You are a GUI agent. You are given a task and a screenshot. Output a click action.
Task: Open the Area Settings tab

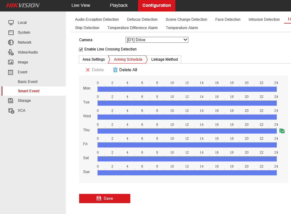click(94, 59)
